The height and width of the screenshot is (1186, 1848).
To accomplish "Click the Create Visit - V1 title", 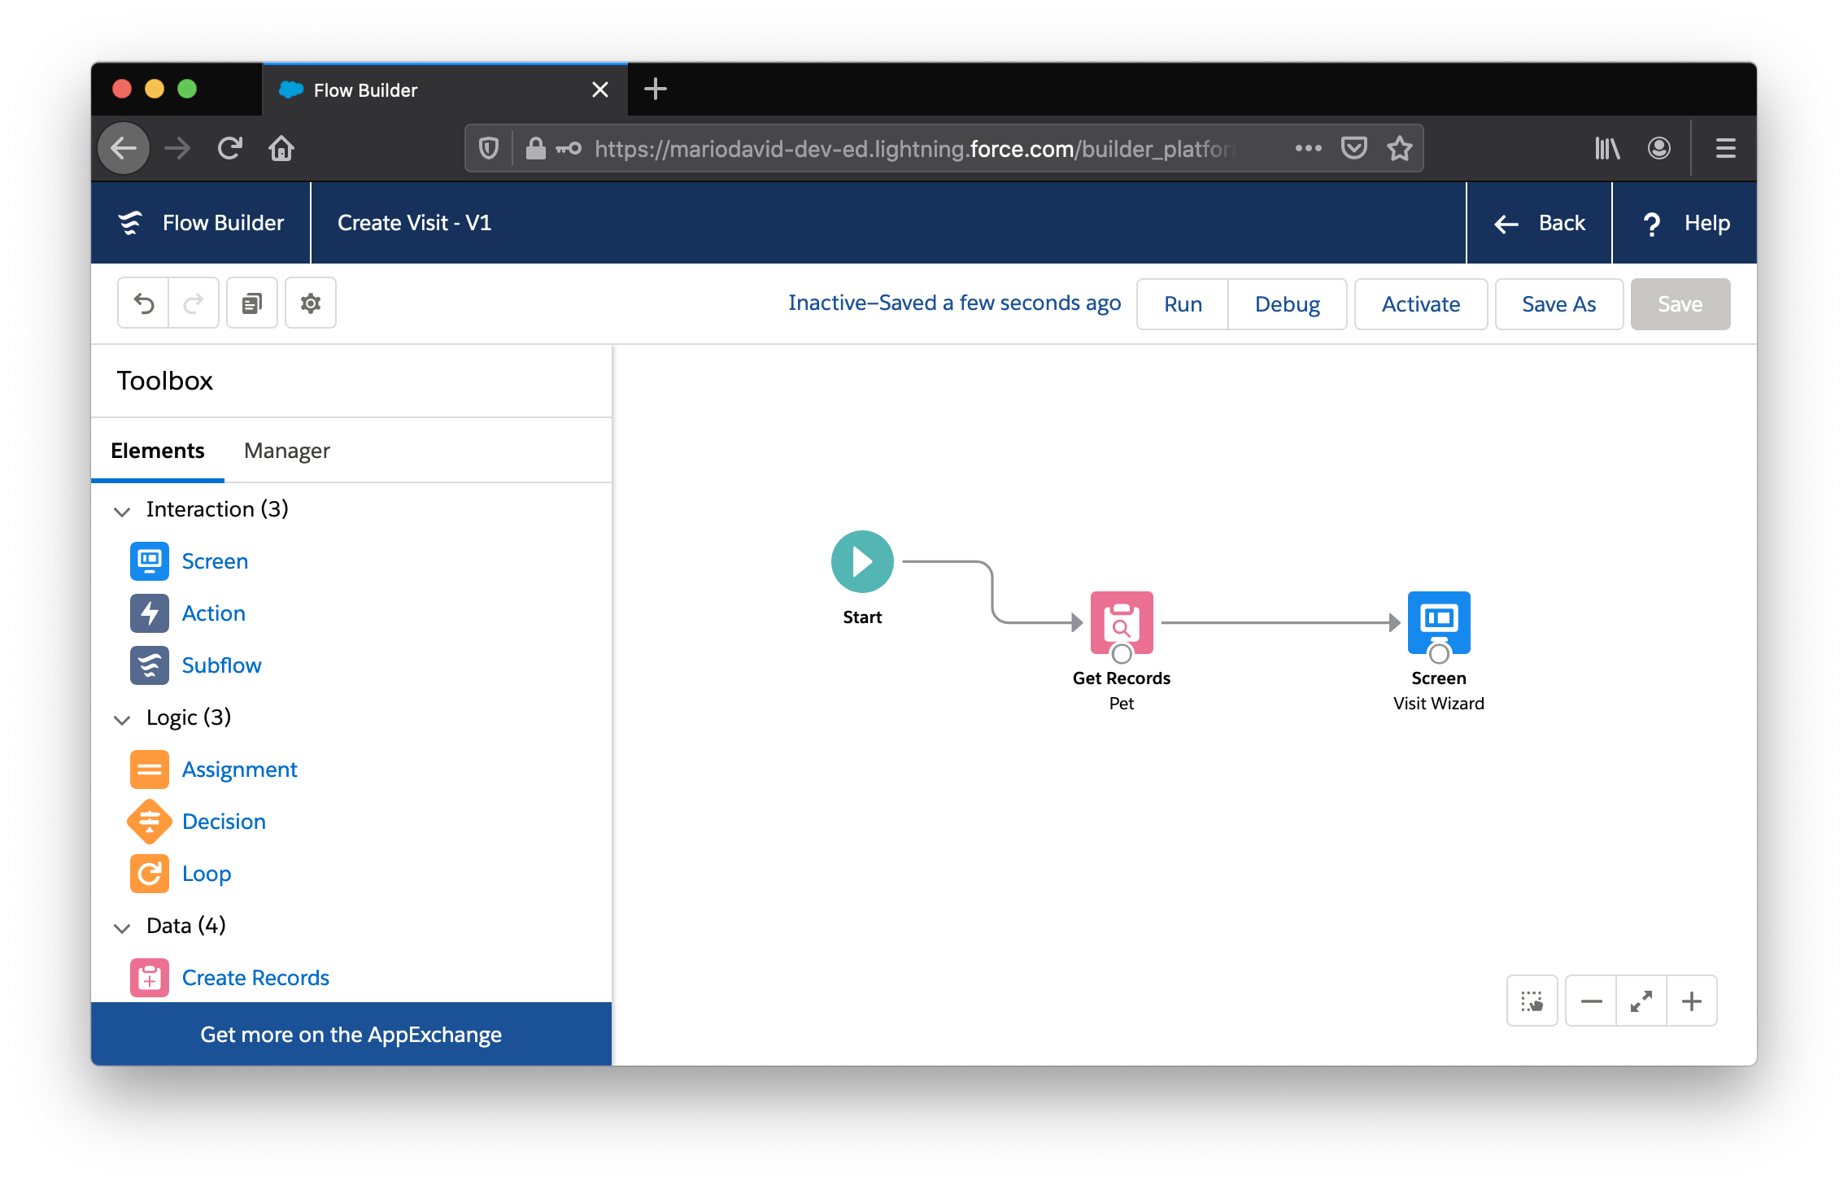I will tap(414, 223).
